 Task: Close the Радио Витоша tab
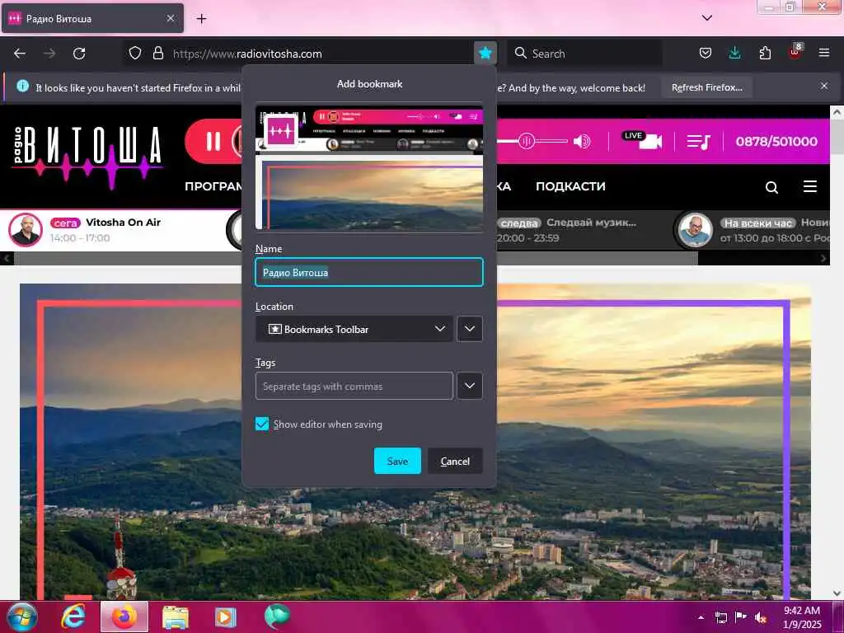tap(170, 18)
